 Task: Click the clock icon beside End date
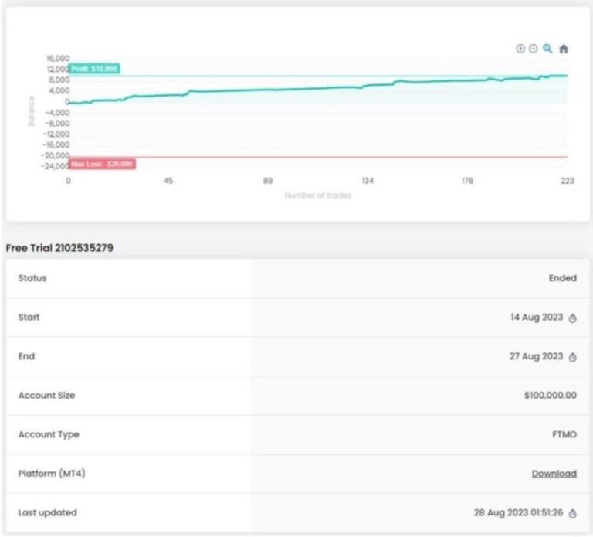coord(572,357)
